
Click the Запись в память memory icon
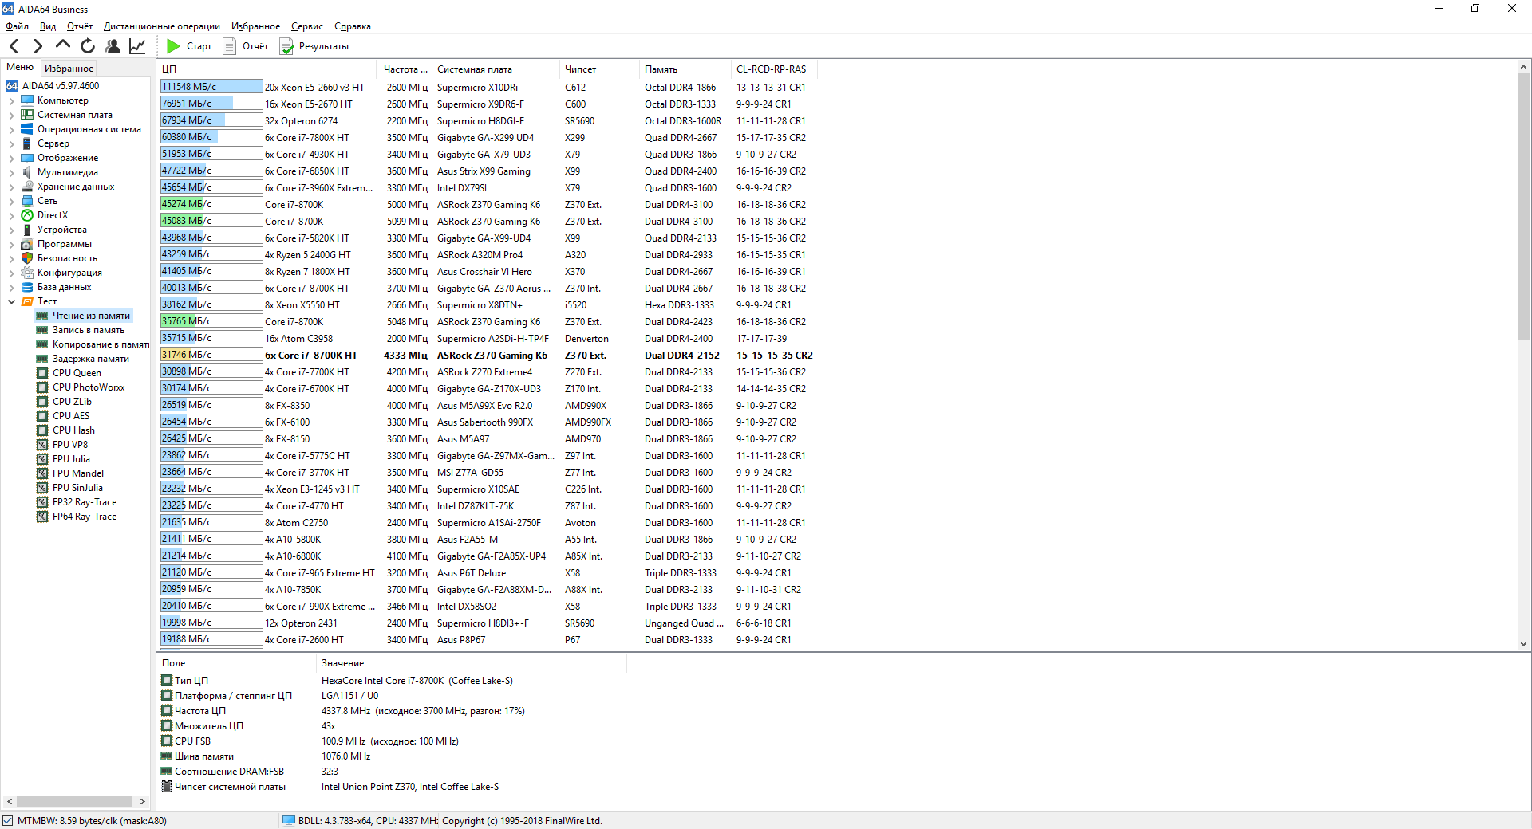[x=42, y=330]
